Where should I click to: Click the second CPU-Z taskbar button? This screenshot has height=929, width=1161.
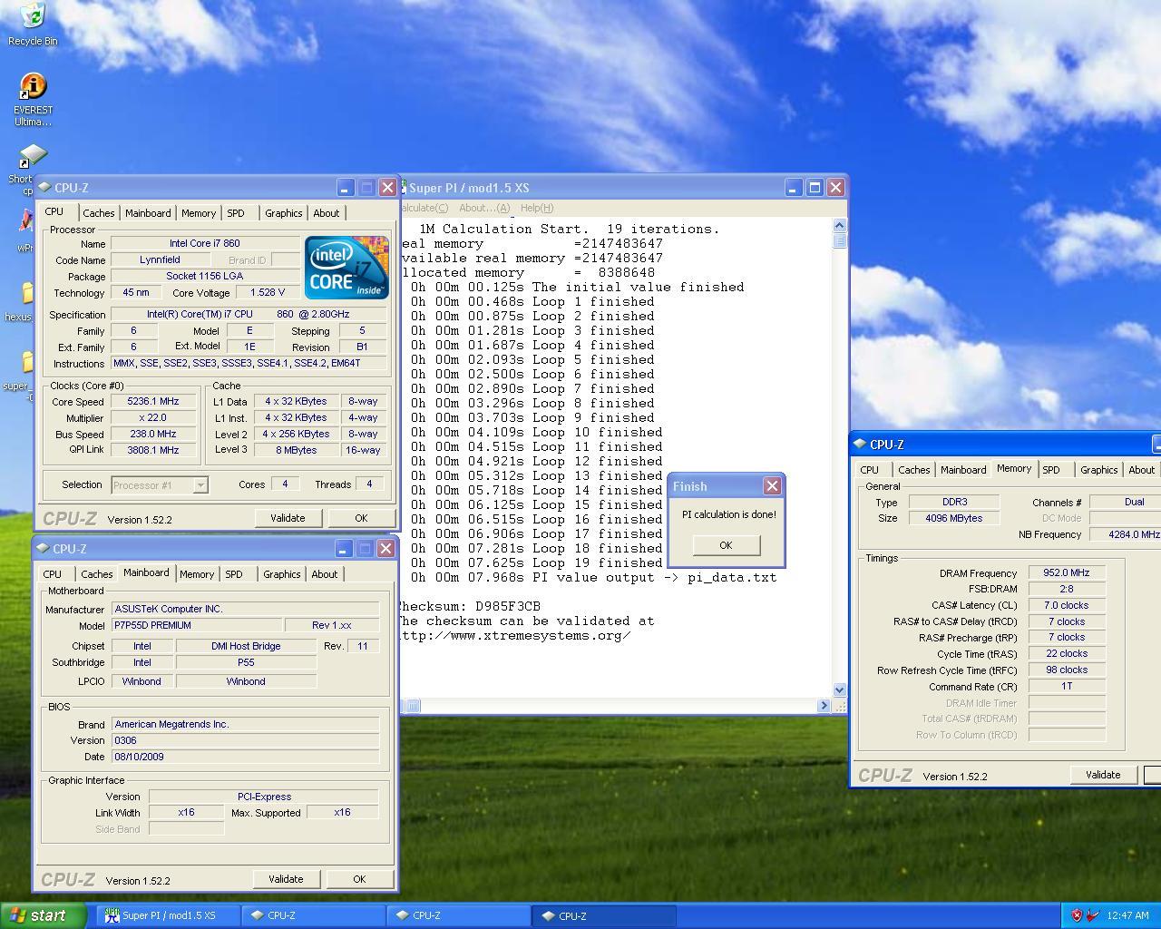click(458, 915)
